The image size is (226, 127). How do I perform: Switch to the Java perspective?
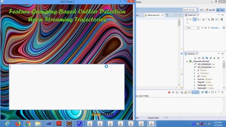tap(221, 10)
